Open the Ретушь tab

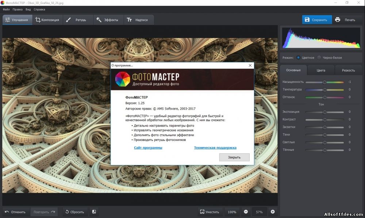tap(78, 20)
